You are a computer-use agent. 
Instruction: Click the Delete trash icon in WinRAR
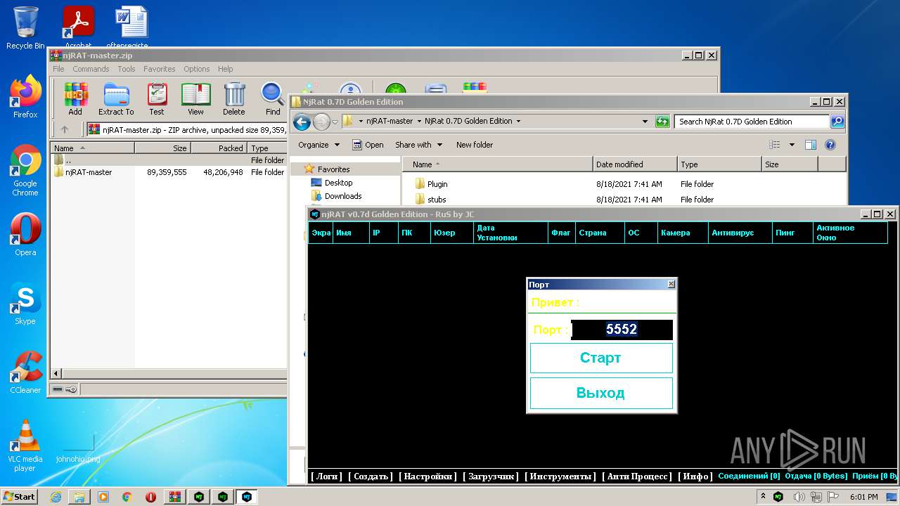coord(234,98)
